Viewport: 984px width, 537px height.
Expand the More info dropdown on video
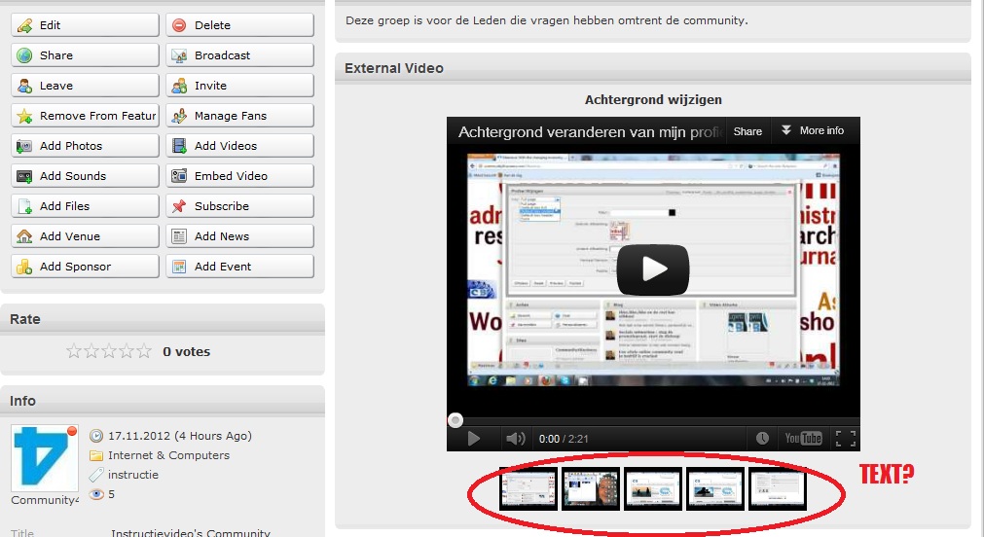tap(811, 131)
